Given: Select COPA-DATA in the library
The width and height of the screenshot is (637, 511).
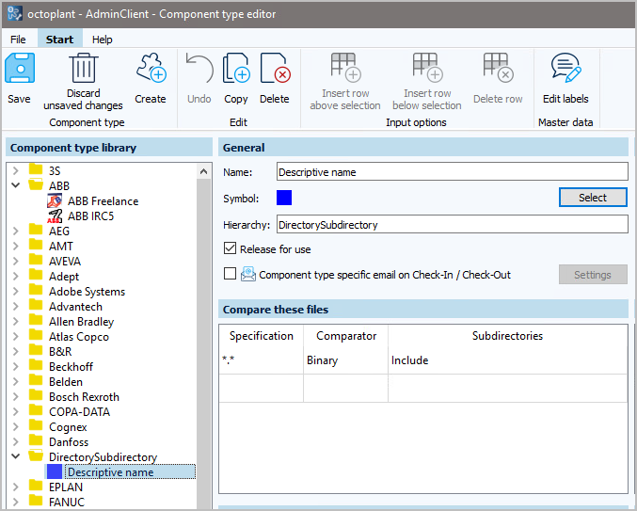Looking at the screenshot, I should (x=79, y=411).
